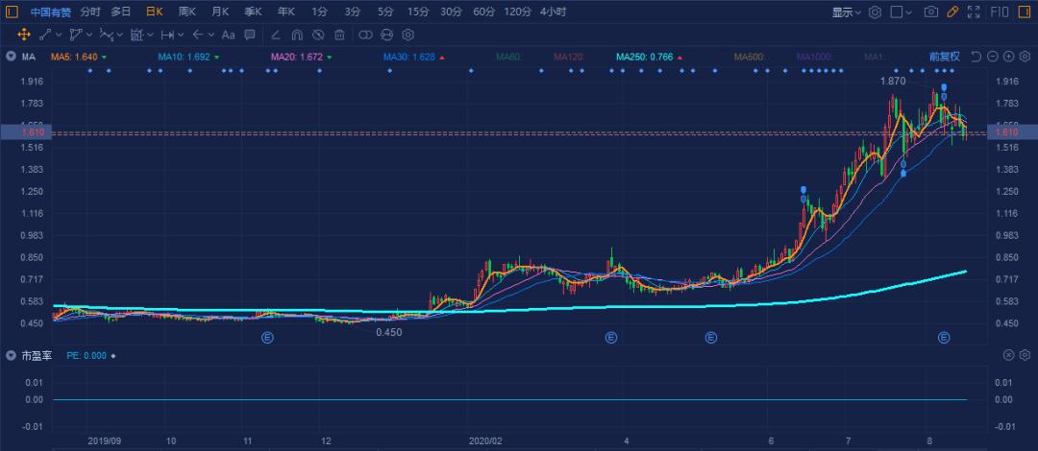Image resolution: width=1038 pixels, height=451 pixels.
Task: Toggle the right sidebar panel icon
Action: (x=1023, y=12)
